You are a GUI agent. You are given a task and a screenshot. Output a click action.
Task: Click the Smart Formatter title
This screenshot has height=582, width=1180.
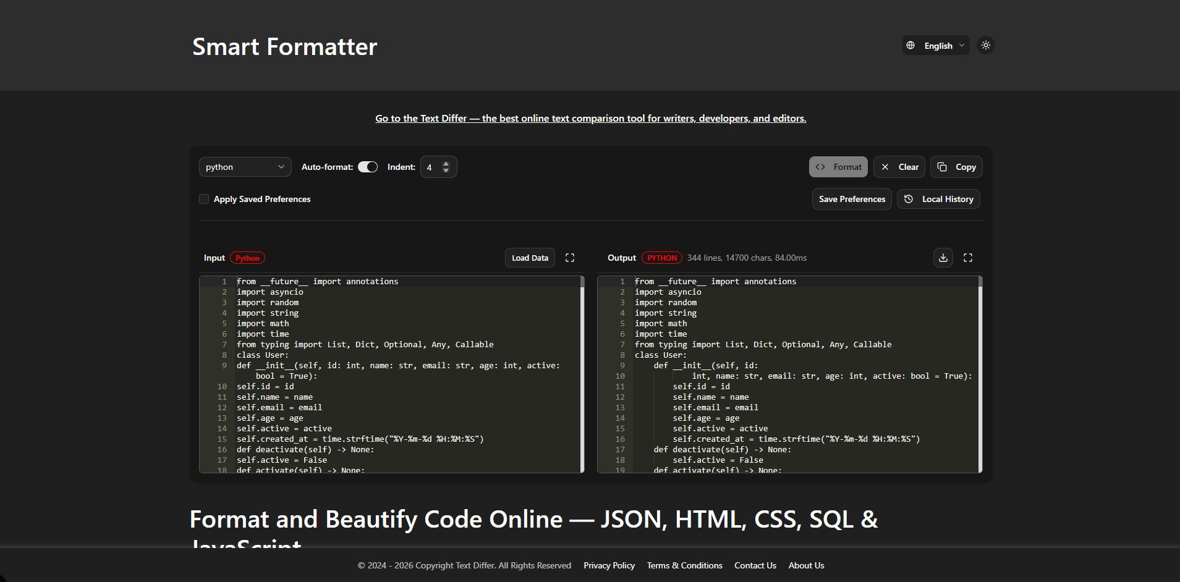pyautogui.click(x=284, y=46)
